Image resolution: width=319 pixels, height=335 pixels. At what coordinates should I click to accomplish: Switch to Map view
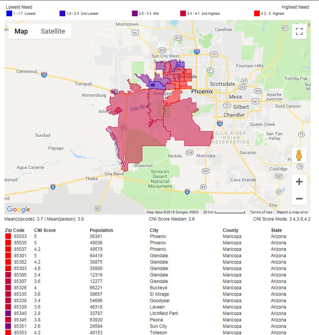21,32
